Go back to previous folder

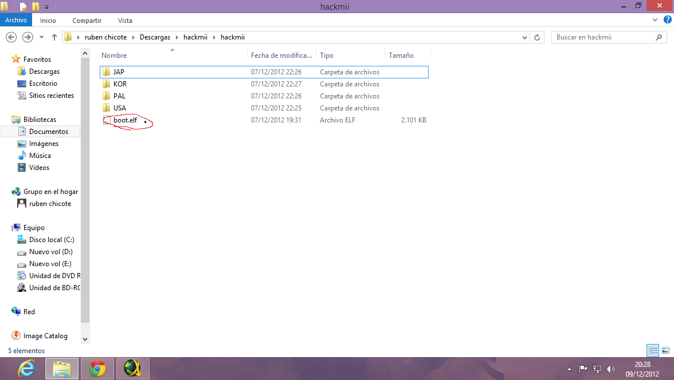tap(11, 37)
